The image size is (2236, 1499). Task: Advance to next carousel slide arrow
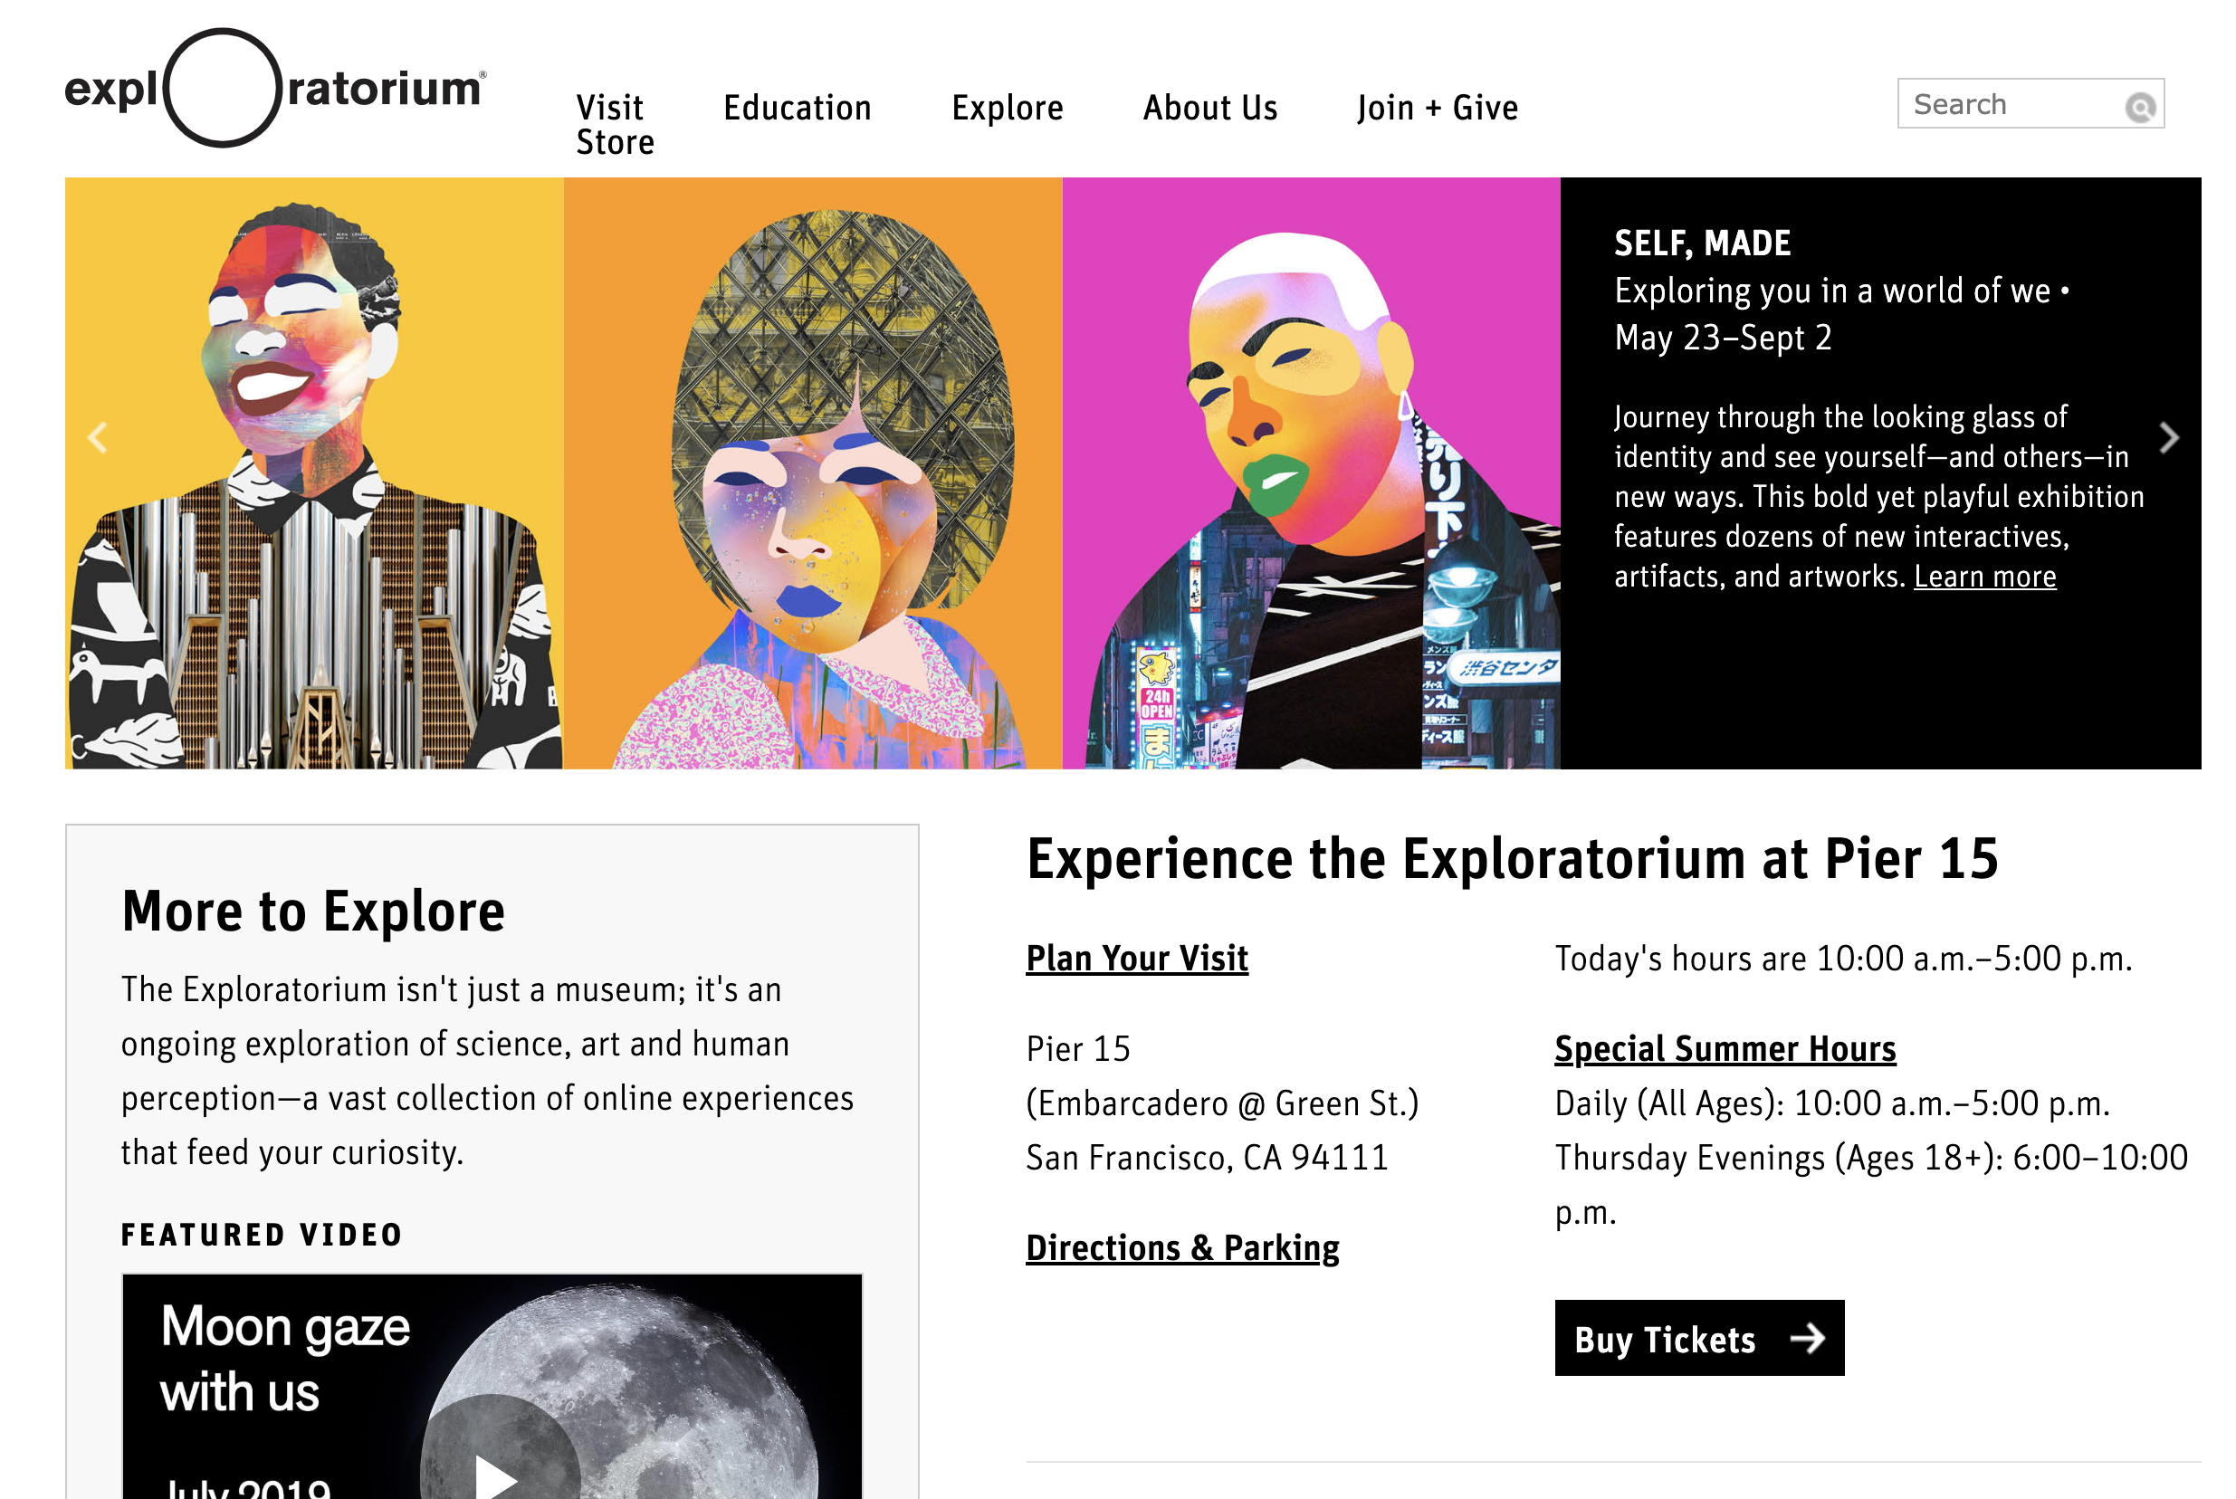pos(2167,437)
